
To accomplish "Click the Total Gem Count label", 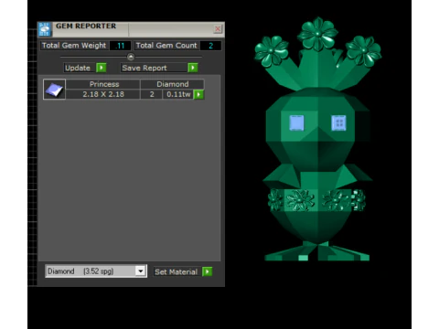I will [166, 46].
